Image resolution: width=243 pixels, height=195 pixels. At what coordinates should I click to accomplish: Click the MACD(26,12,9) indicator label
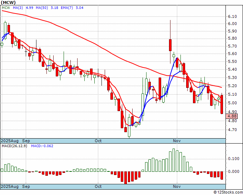point(14,146)
